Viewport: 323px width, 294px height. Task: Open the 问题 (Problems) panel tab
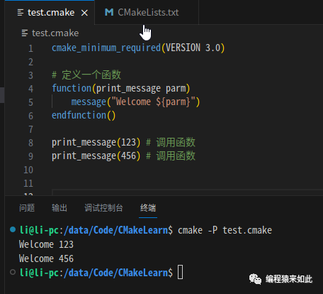27,208
